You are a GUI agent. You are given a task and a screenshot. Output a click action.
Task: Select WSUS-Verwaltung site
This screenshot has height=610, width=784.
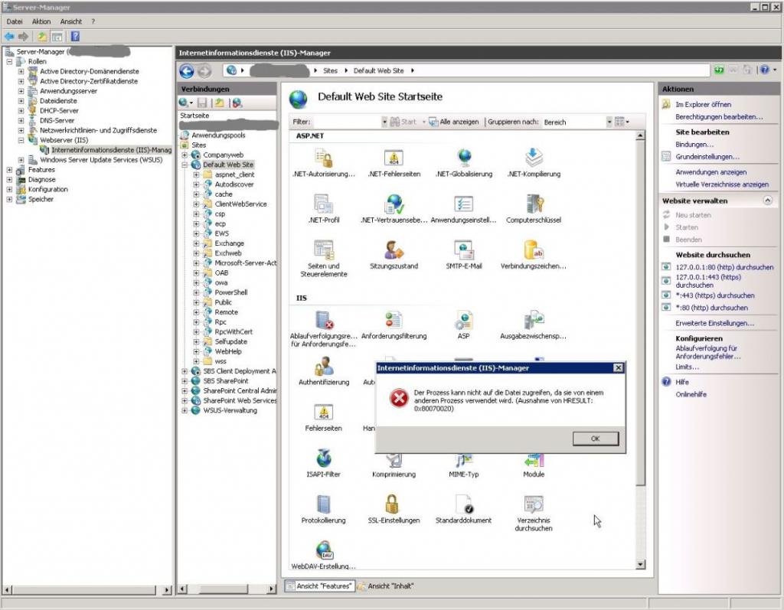click(230, 410)
